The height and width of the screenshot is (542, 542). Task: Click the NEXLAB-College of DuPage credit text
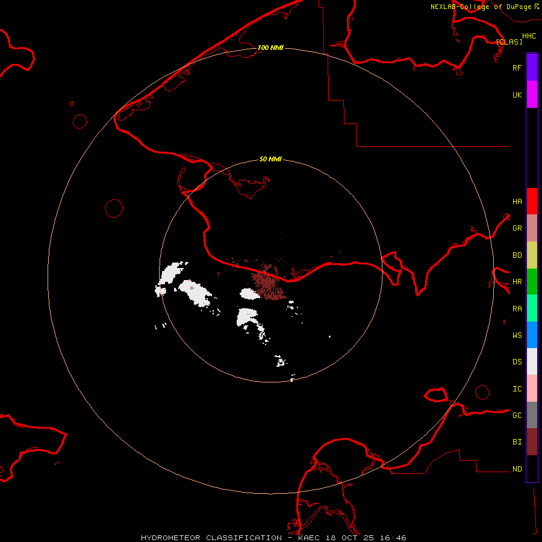pos(481,7)
